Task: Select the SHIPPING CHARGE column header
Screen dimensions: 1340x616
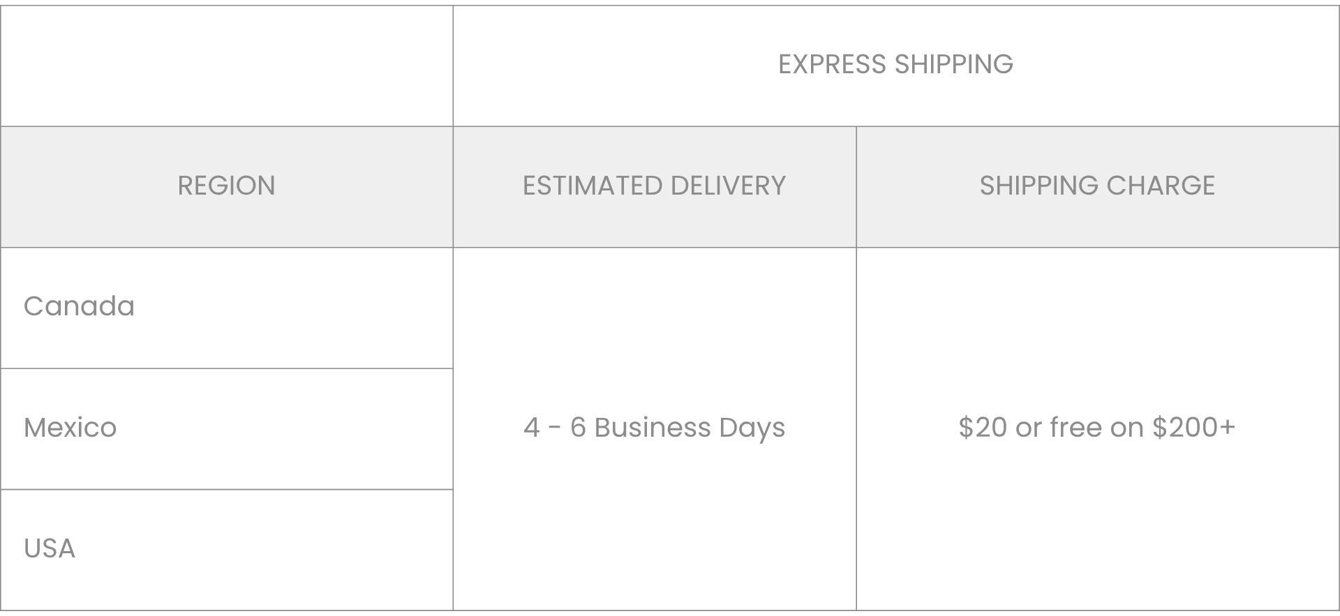Action: [x=1097, y=186]
